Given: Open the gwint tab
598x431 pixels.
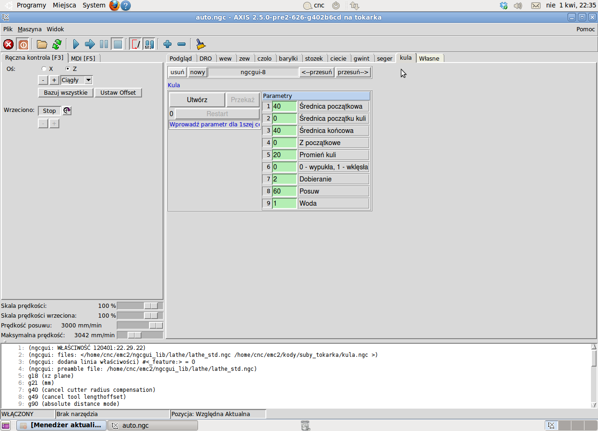Looking at the screenshot, I should pos(362,58).
